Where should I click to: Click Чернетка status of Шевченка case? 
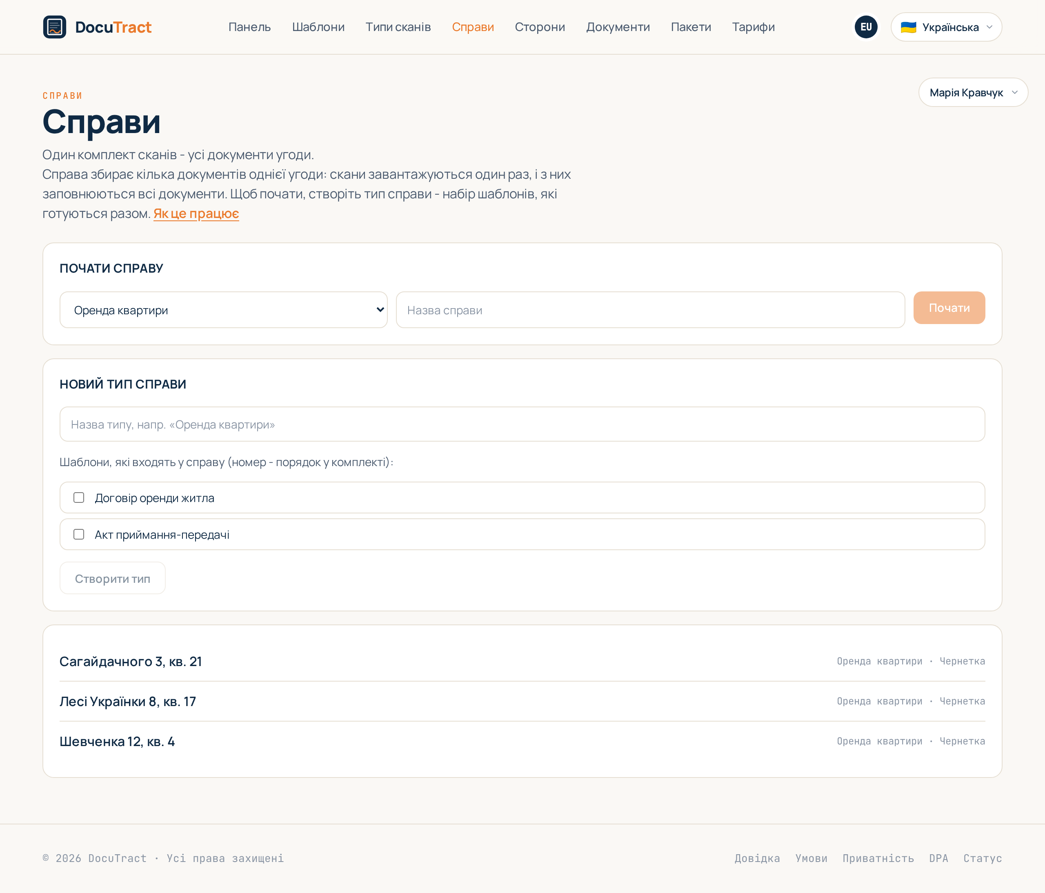click(x=962, y=741)
